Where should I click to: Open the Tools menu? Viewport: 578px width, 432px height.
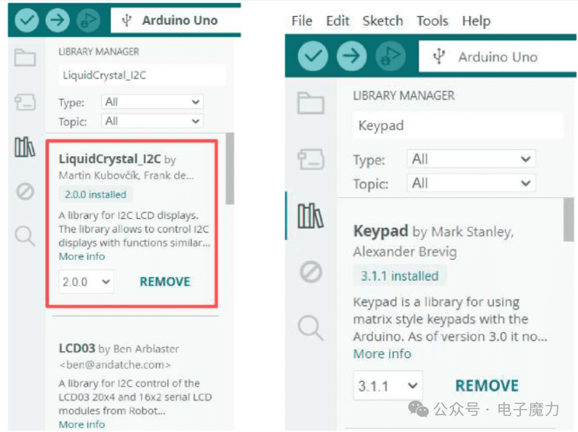click(432, 21)
